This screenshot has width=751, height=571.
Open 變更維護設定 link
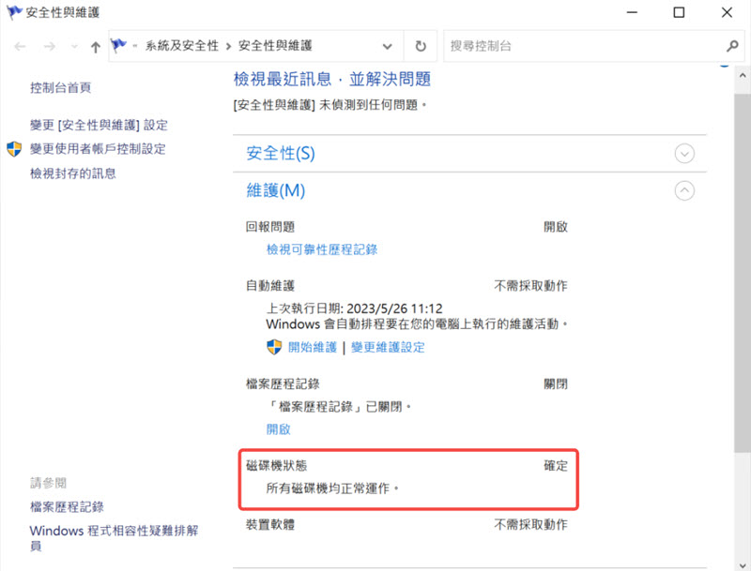tap(388, 347)
